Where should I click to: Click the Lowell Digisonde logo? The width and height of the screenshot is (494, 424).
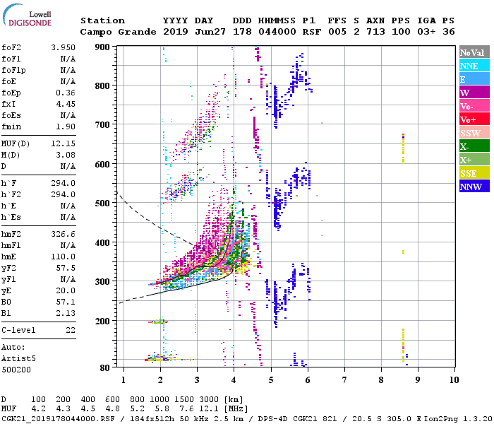coord(27,15)
